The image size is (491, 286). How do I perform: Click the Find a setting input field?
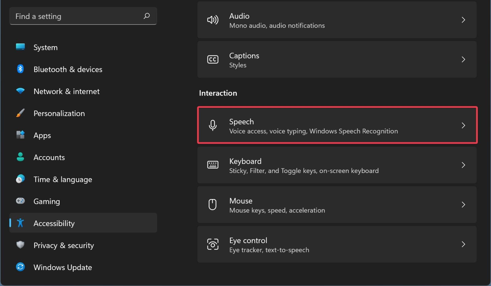(x=74, y=16)
